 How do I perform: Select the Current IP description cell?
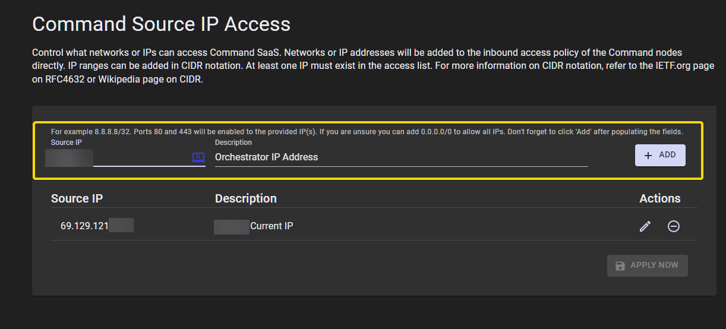tap(272, 226)
